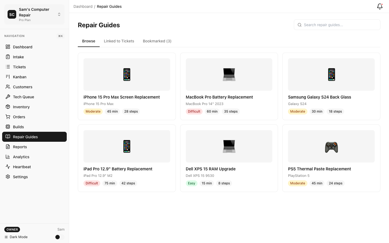Click the search repair guides field
This screenshot has height=243, width=389.
point(337,25)
